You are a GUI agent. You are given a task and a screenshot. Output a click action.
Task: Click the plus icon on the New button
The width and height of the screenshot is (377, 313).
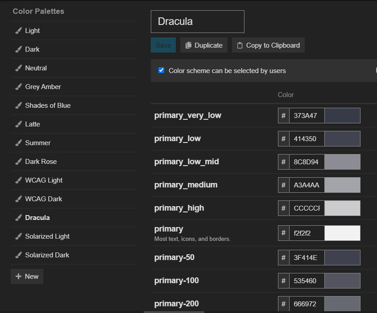18,276
